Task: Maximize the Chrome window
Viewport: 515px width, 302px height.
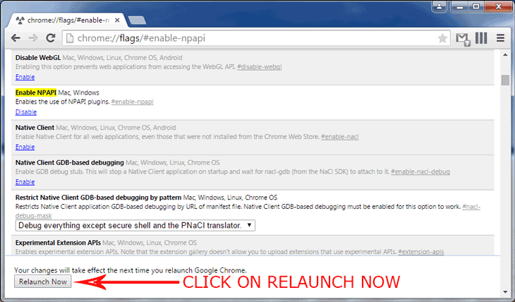Action: coord(476,6)
